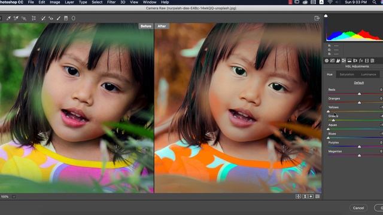Open the Select menu
383x215 pixels.
[97, 2]
